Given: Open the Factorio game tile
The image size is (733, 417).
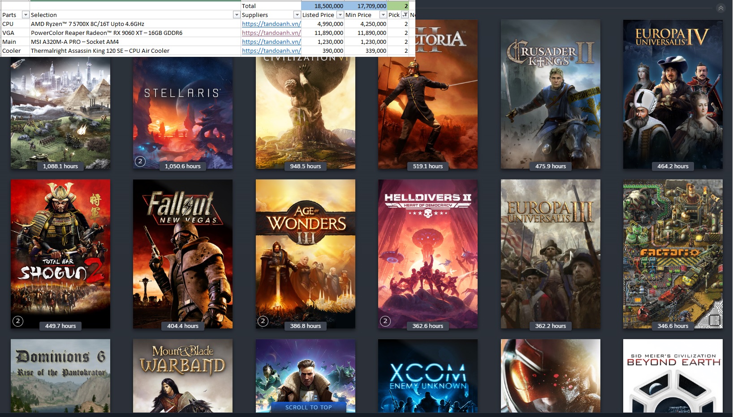Looking at the screenshot, I should click(x=673, y=254).
